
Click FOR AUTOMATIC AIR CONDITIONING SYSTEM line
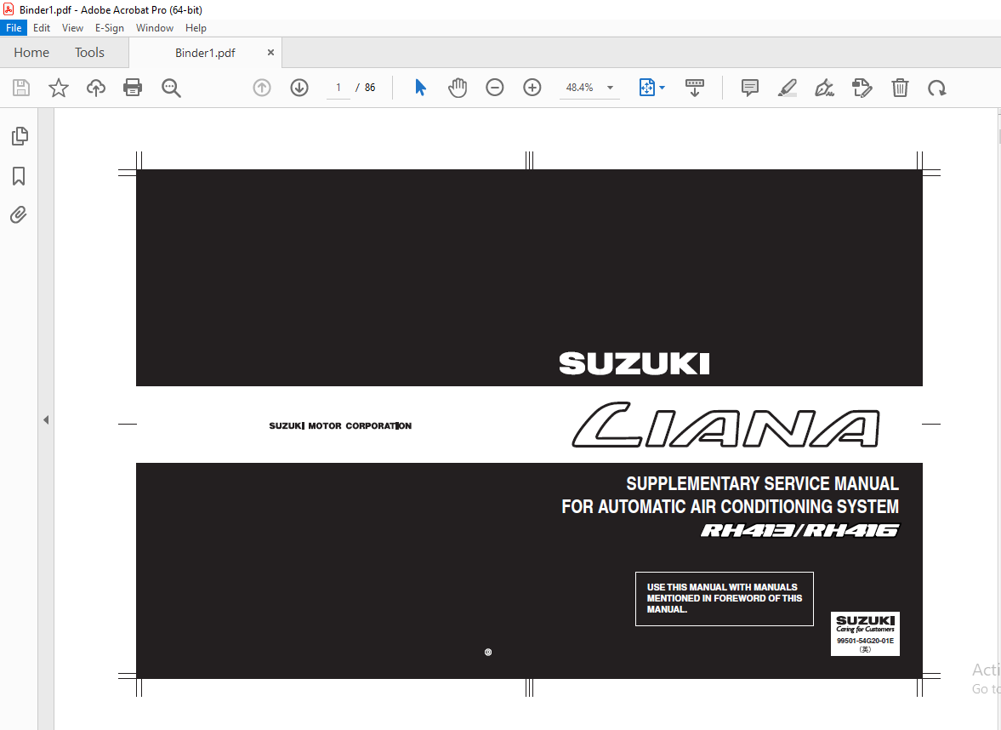point(731,506)
